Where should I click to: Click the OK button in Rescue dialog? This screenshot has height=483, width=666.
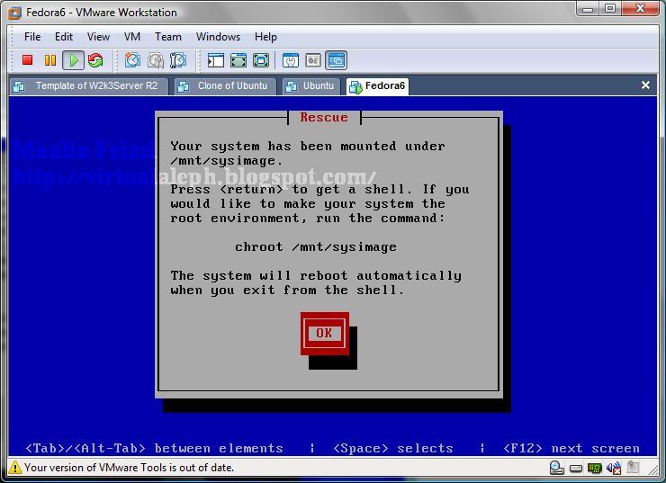pyautogui.click(x=325, y=334)
